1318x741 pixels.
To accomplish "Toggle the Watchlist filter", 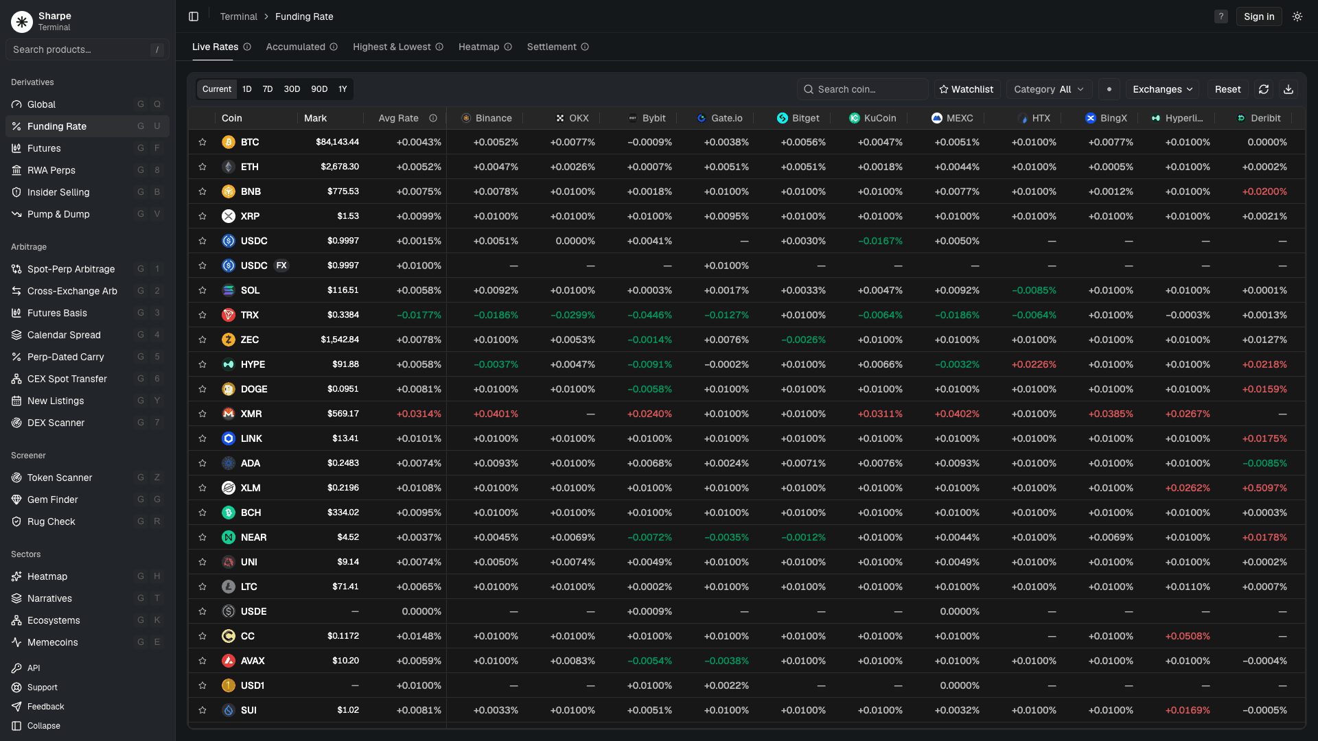I will 967,89.
